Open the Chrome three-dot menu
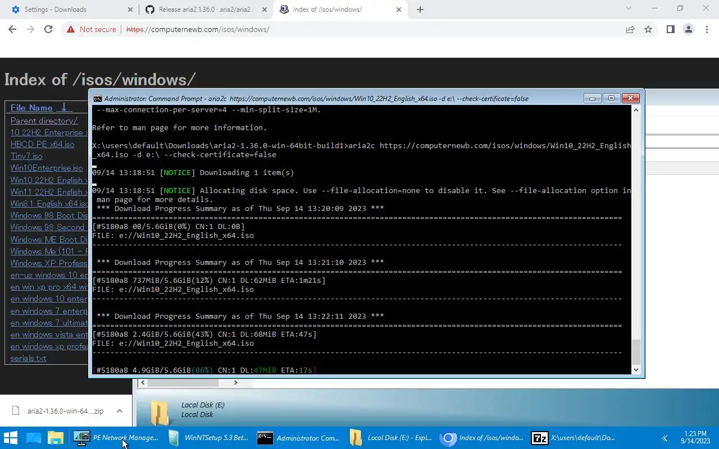This screenshot has width=719, height=449. click(x=706, y=29)
